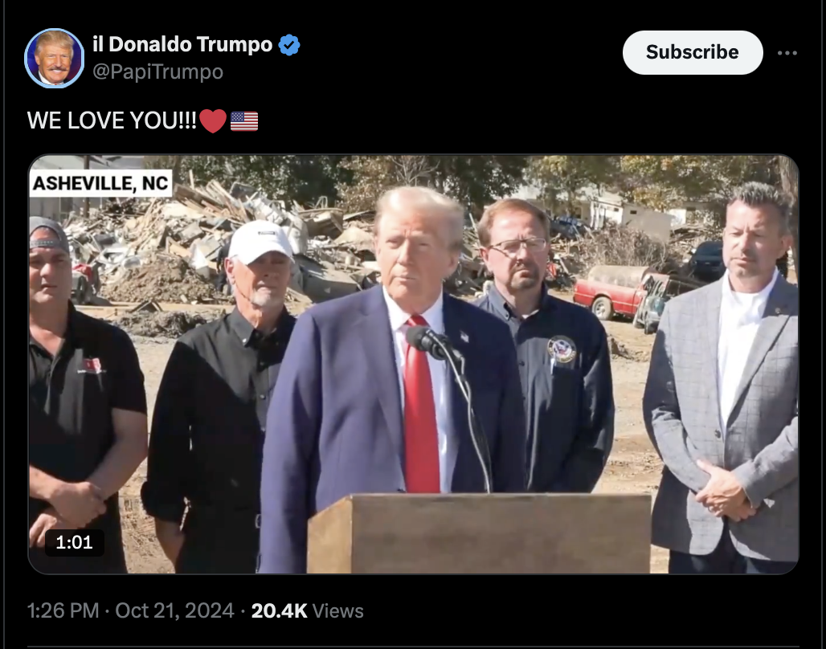Open the 20.4K Views count
The image size is (826, 649).
pyautogui.click(x=307, y=610)
